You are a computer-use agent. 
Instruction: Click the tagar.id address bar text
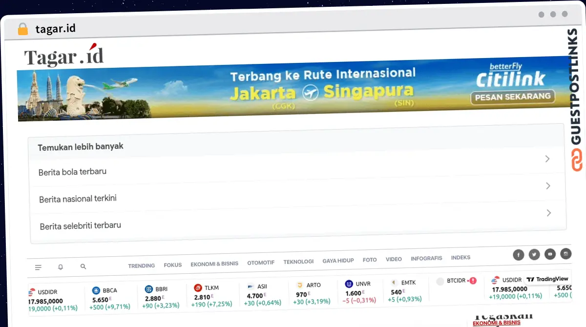tap(56, 28)
